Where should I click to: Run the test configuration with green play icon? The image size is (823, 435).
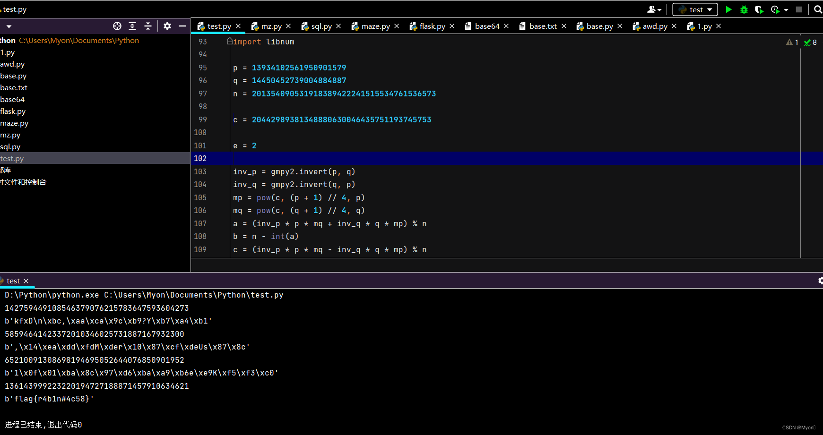coord(728,9)
